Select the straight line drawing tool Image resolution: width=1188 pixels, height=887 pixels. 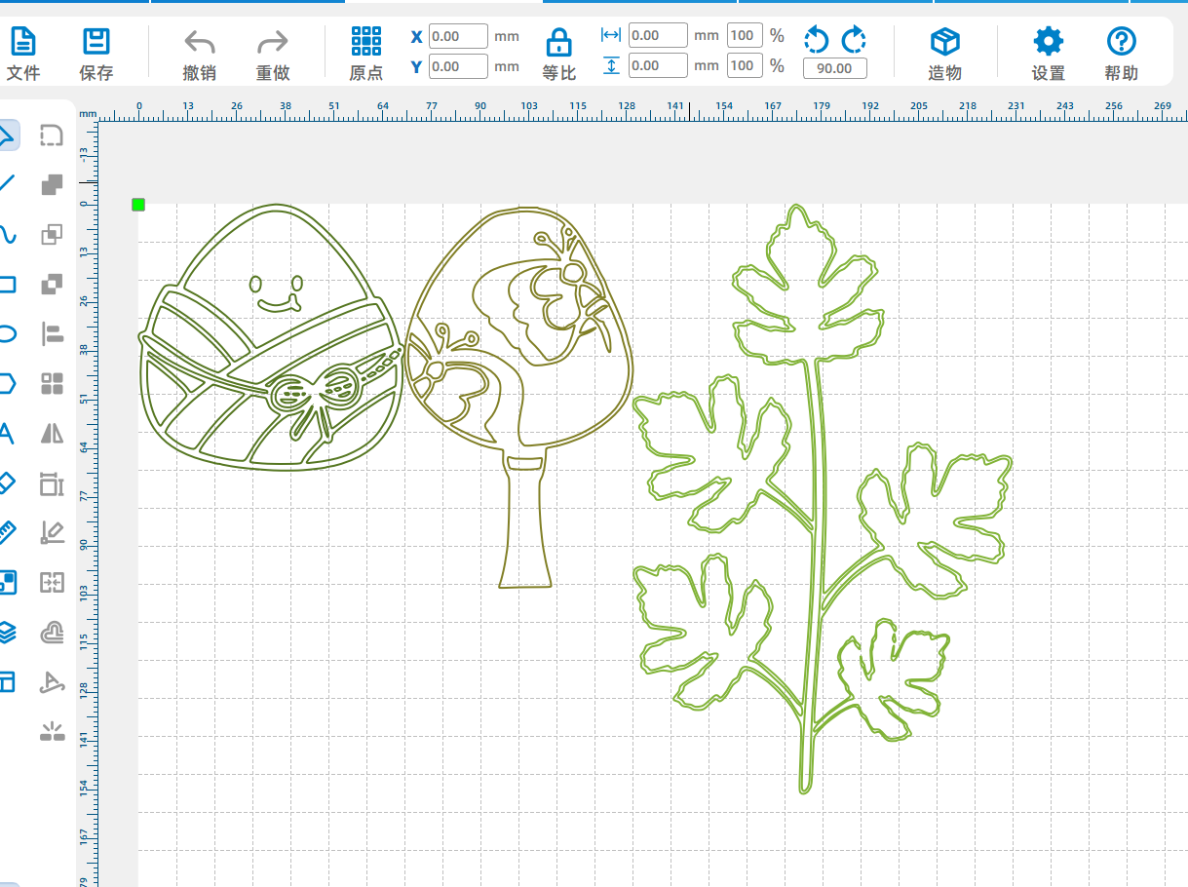(x=7, y=183)
